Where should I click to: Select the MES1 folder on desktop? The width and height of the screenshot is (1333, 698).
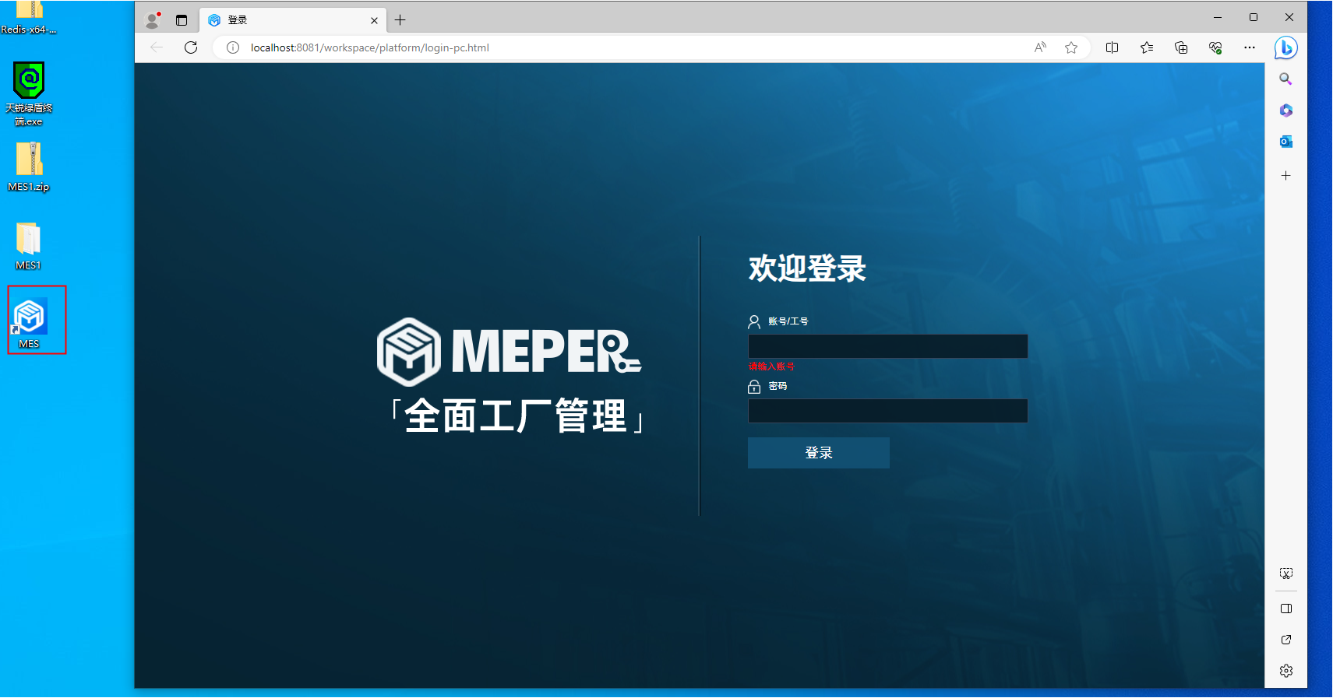pos(28,246)
